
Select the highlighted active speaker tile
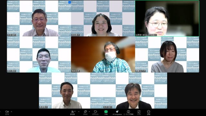pyautogui.click(x=167, y=18)
